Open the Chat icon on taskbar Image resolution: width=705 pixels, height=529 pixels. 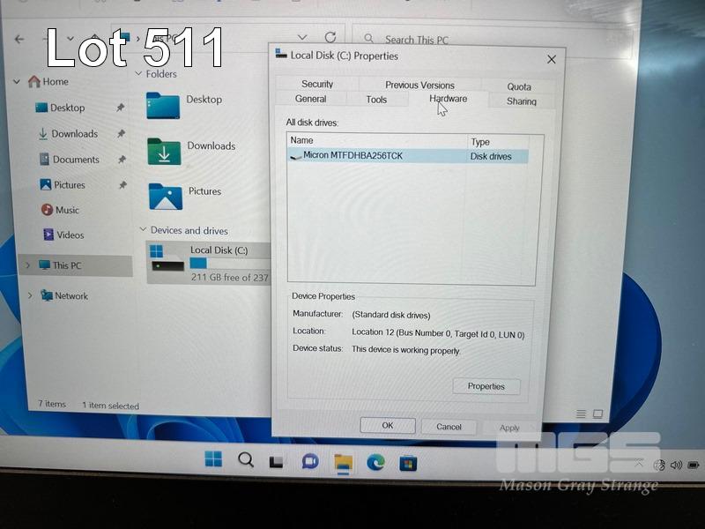[309, 461]
